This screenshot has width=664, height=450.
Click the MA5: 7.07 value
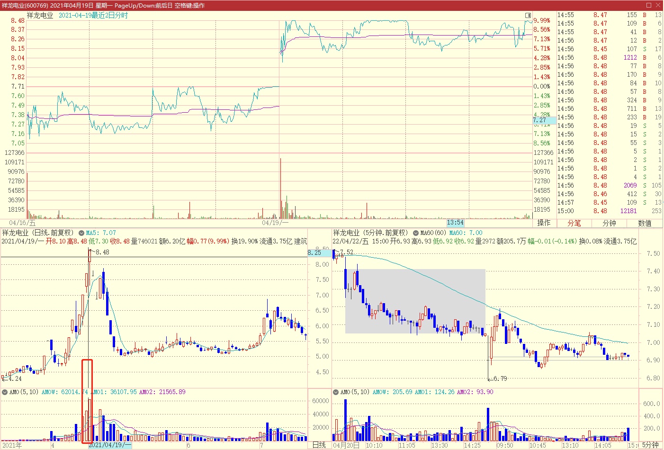coord(101,233)
